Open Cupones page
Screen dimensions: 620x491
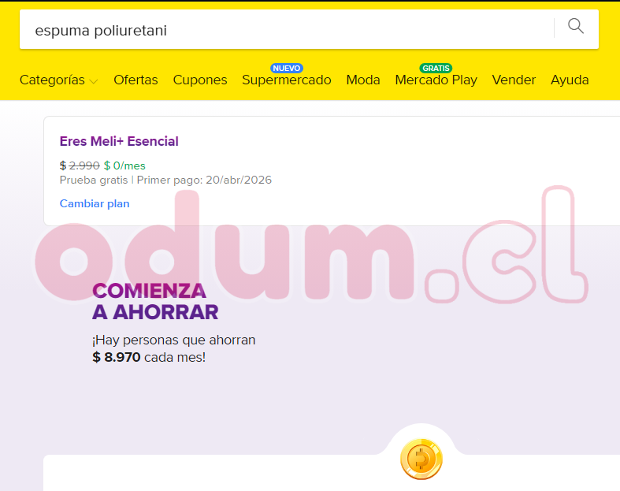click(200, 80)
